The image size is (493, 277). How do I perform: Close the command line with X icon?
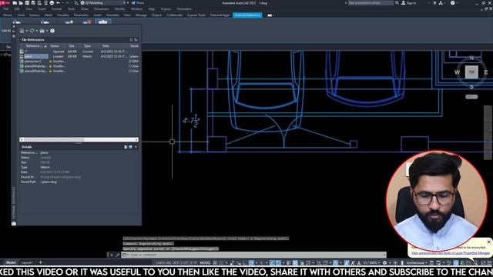(x=112, y=255)
